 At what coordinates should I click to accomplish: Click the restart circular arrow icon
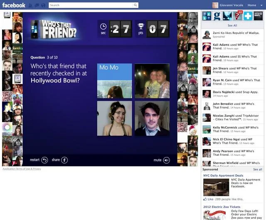click(44, 160)
